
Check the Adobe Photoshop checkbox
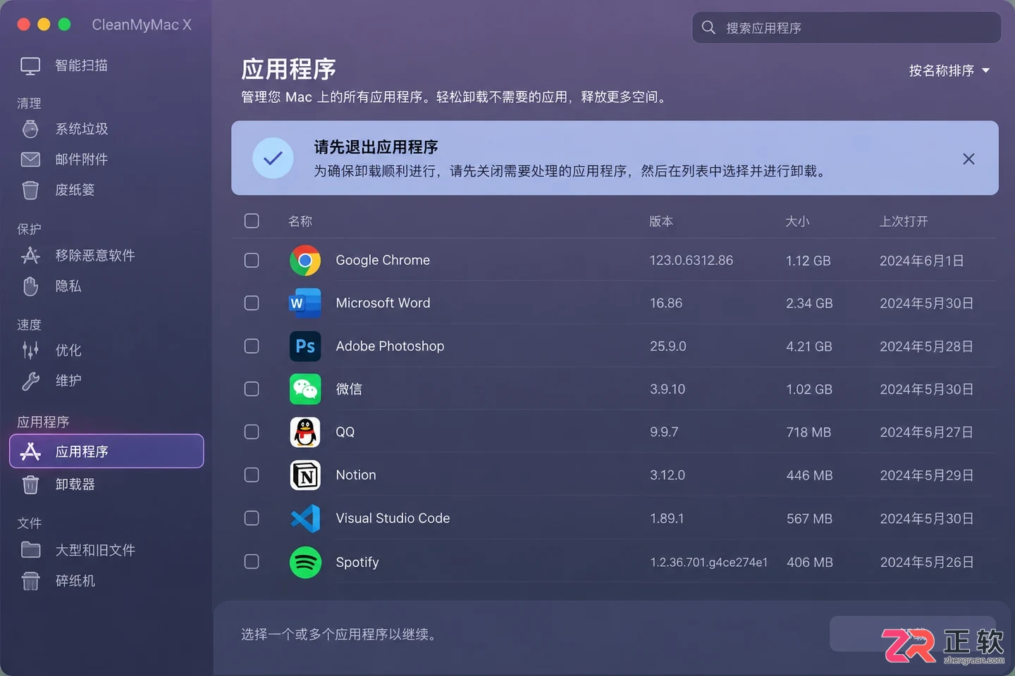click(x=252, y=346)
